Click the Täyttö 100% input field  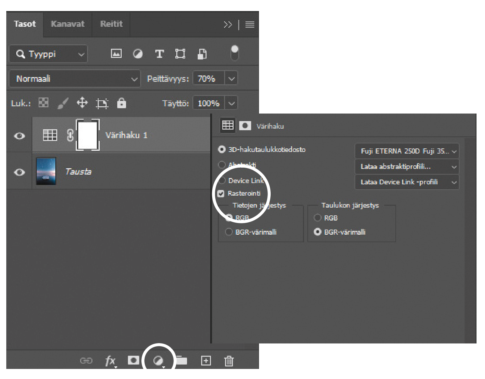pos(208,103)
